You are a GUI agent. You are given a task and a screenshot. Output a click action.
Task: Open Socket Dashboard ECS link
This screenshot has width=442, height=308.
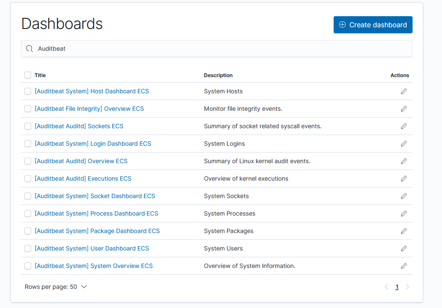pos(95,196)
